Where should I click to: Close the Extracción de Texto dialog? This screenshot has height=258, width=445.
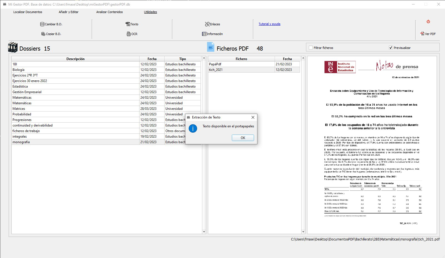(x=253, y=117)
